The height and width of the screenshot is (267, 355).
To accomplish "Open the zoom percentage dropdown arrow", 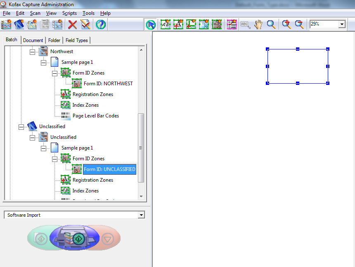I will [x=342, y=24].
